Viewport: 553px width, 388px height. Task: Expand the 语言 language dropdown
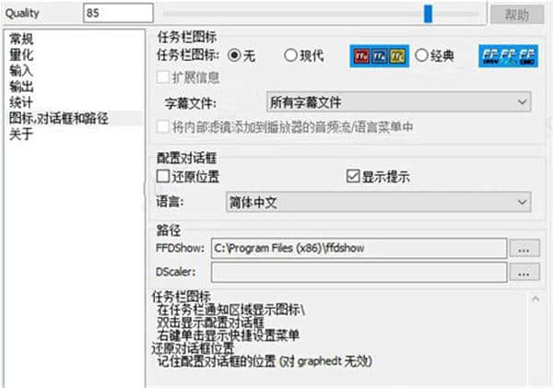pyautogui.click(x=379, y=202)
